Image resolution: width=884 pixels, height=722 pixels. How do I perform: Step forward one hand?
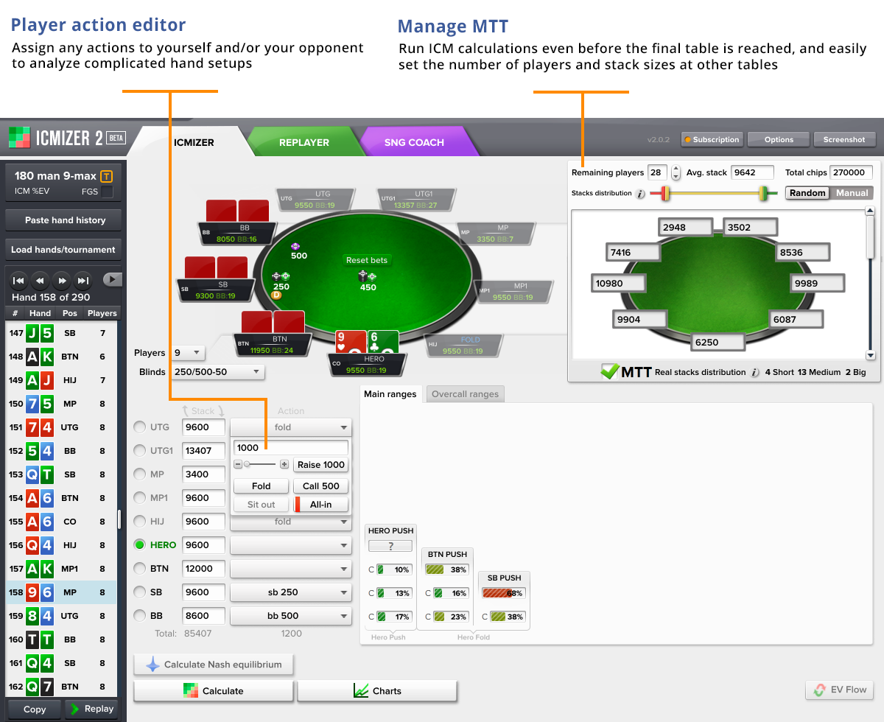coord(62,280)
